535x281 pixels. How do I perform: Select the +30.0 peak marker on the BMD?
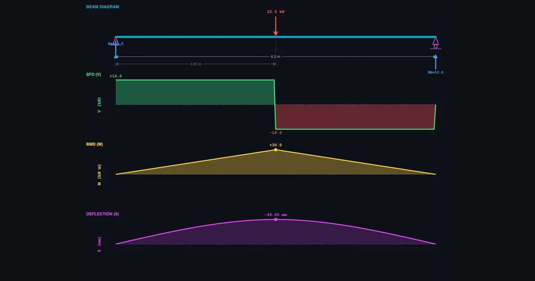(x=276, y=150)
